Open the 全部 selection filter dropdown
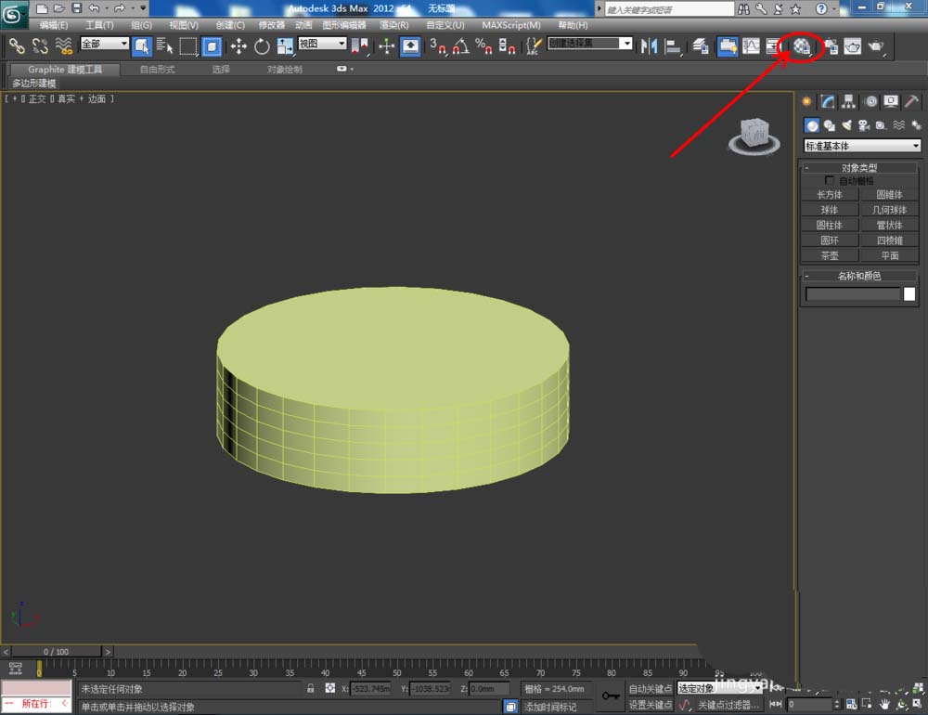 point(104,44)
